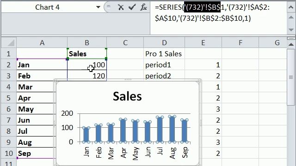Click inside the SERIES formula text
Image resolution: width=296 pixels, height=166 pixels.
tap(212, 13)
